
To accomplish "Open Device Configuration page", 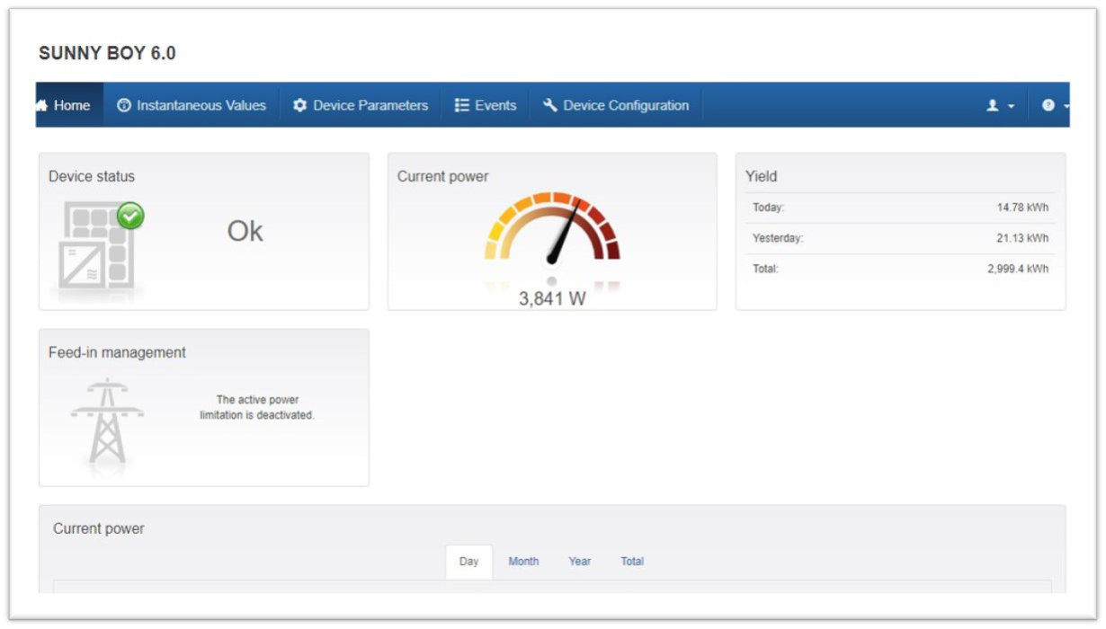I will click(x=616, y=105).
